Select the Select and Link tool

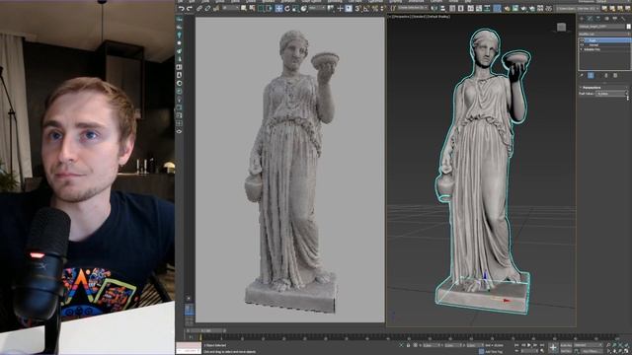[199, 9]
